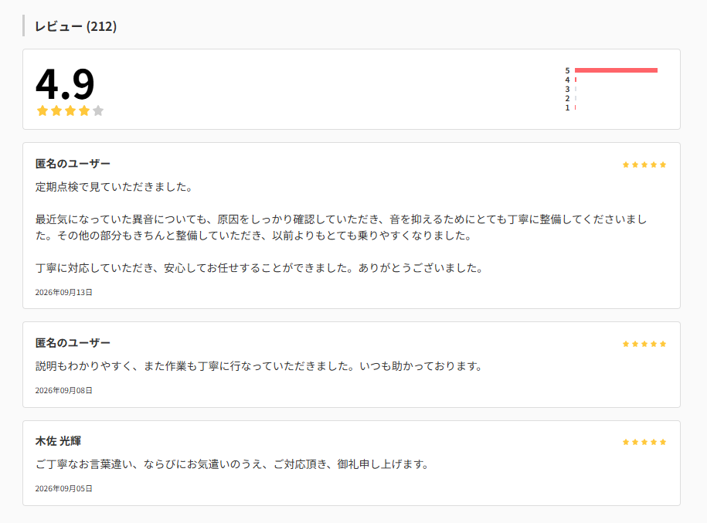707x523 pixels.
Task: Select the 1-star bar in the rating breakdown
Action: click(x=576, y=107)
